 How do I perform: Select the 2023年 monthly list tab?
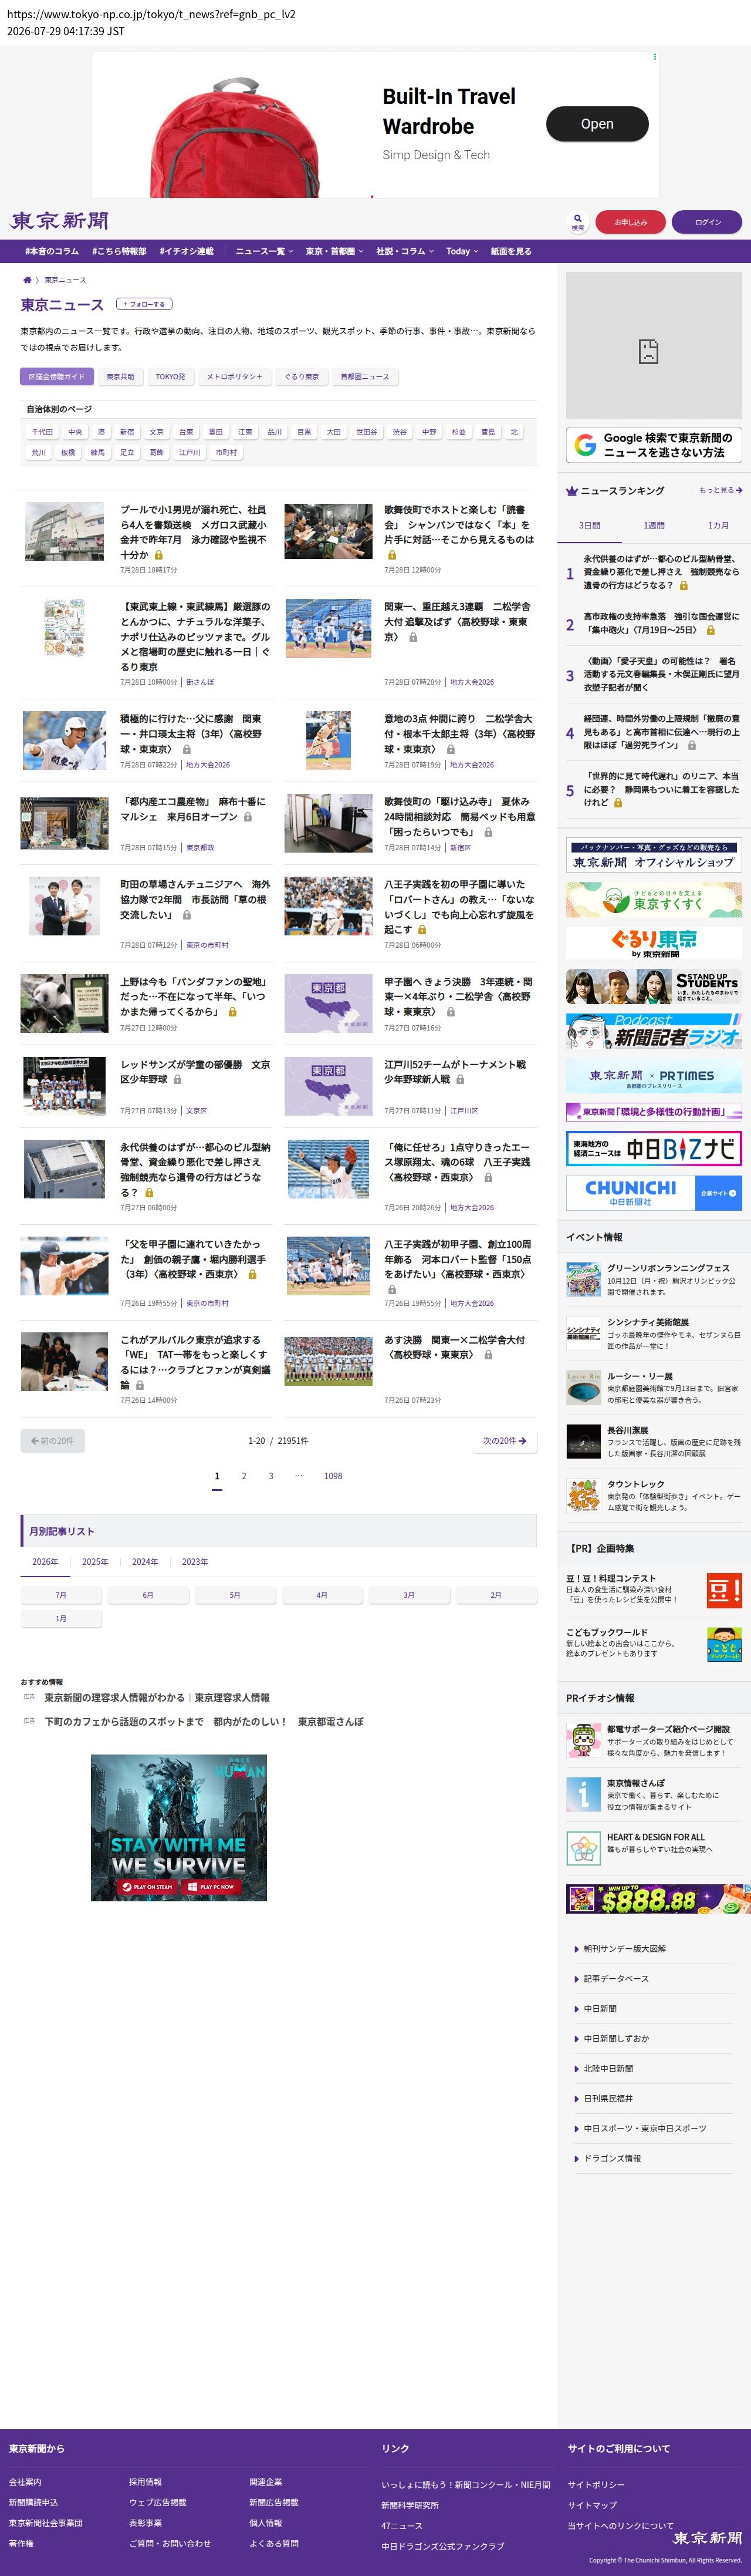pyautogui.click(x=195, y=1561)
